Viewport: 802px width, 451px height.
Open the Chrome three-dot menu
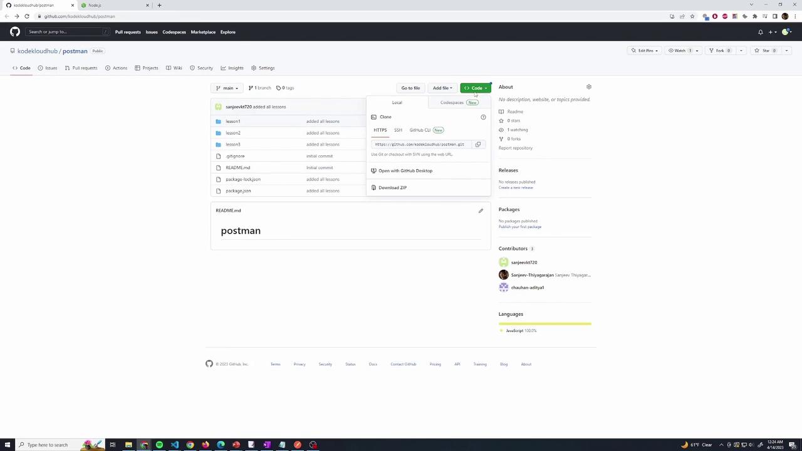click(795, 16)
